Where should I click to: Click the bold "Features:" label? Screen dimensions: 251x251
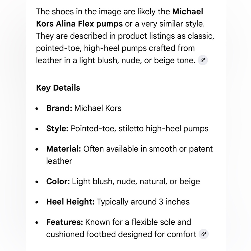[x=65, y=222]
